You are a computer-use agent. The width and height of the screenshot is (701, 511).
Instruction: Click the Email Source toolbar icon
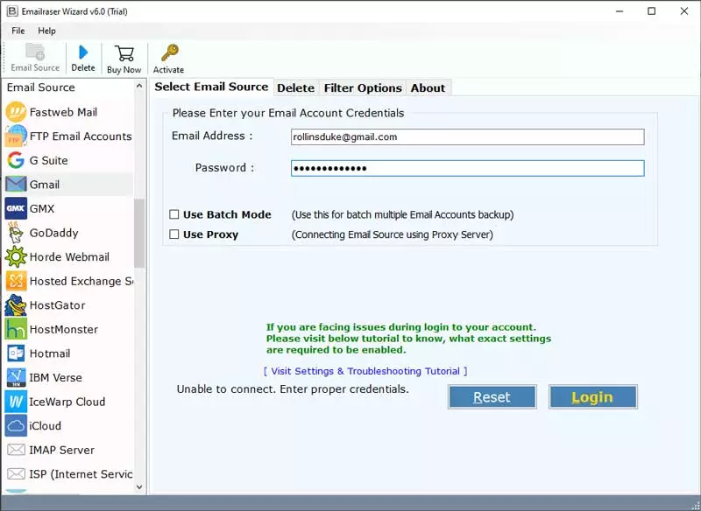click(x=35, y=52)
